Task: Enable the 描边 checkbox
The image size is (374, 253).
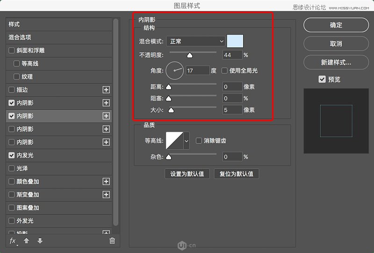Action: pyautogui.click(x=11, y=90)
